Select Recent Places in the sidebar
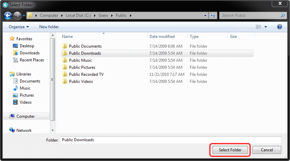This screenshot has height=161, width=290. click(32, 60)
